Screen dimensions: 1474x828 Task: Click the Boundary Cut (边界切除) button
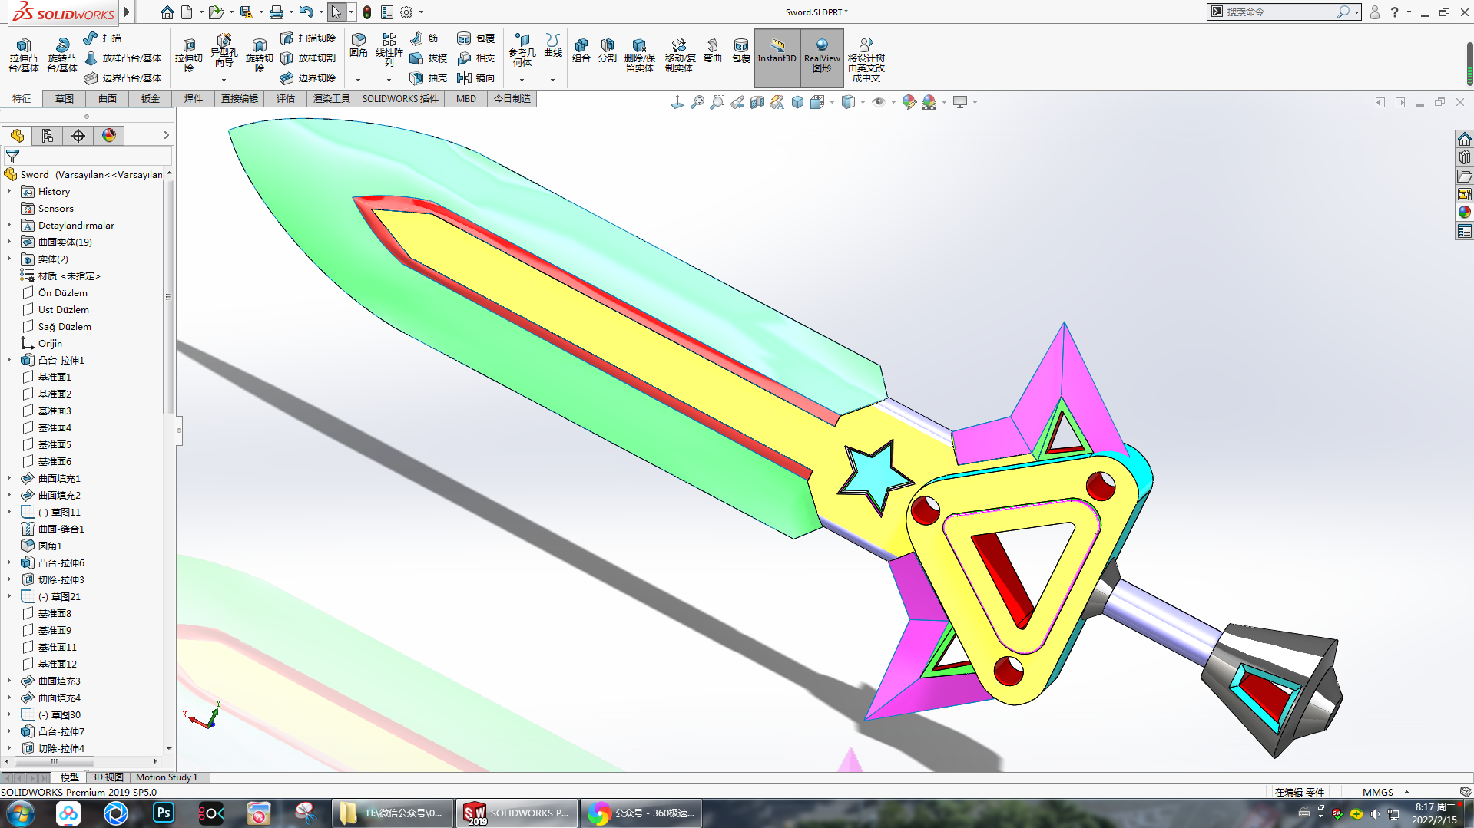(x=308, y=78)
